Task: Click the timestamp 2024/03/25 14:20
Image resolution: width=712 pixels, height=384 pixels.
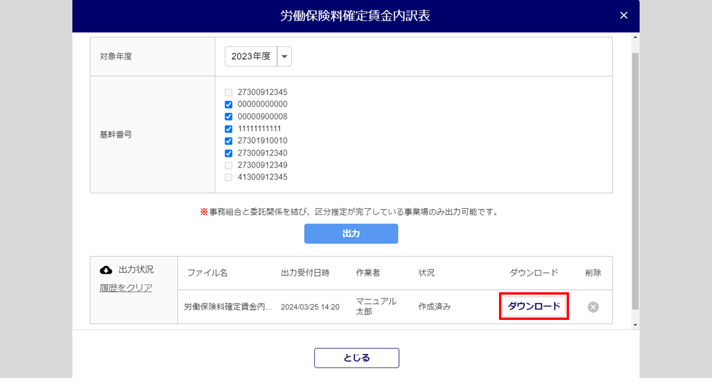Action: (310, 307)
